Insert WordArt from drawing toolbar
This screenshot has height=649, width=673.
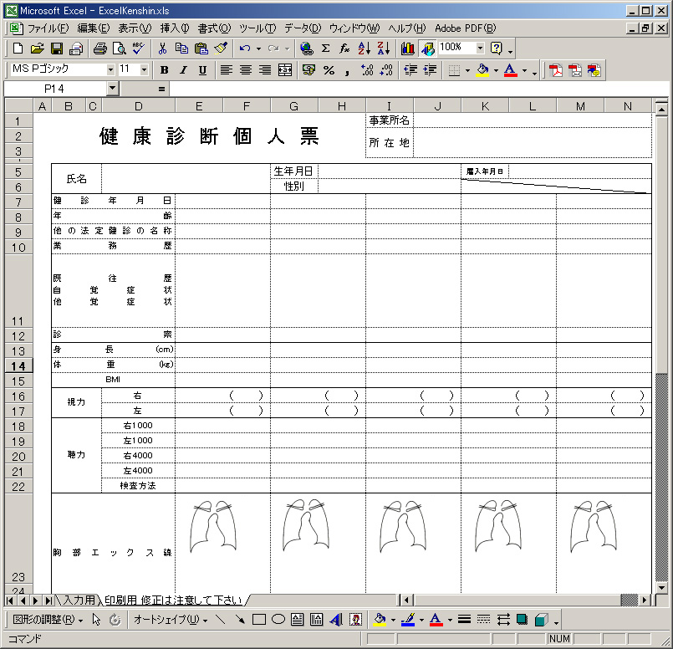point(336,620)
